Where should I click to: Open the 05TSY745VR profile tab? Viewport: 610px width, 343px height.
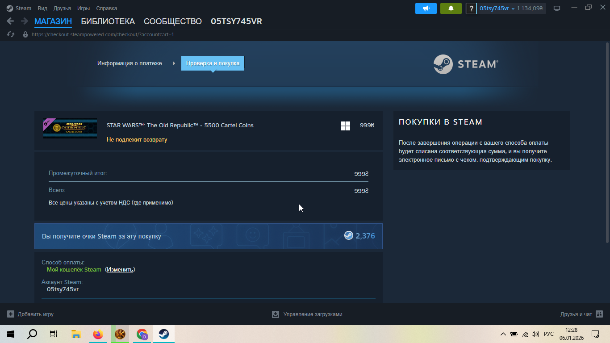(x=236, y=21)
